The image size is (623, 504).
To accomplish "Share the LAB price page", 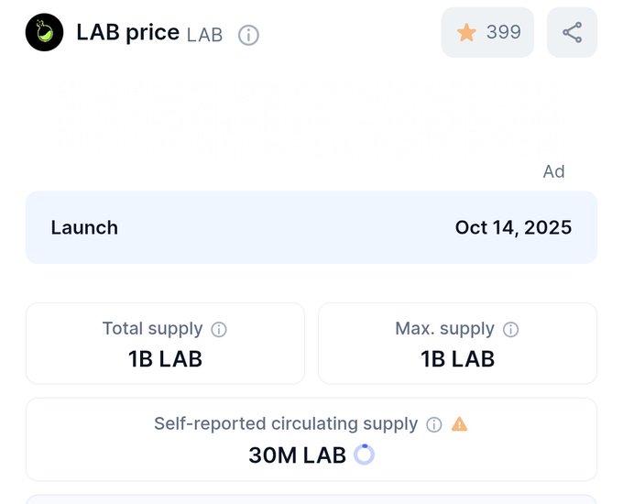I will pos(572,33).
